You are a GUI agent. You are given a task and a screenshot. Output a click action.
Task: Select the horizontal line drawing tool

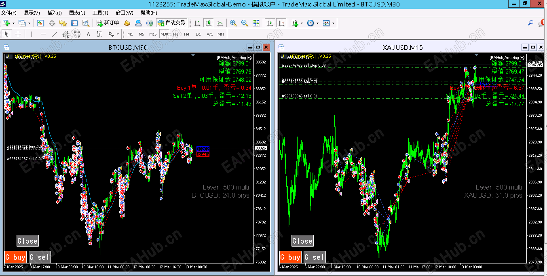(43, 34)
